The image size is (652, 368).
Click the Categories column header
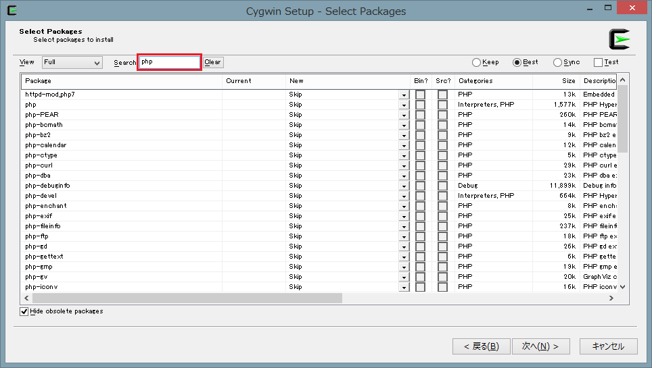(492, 81)
